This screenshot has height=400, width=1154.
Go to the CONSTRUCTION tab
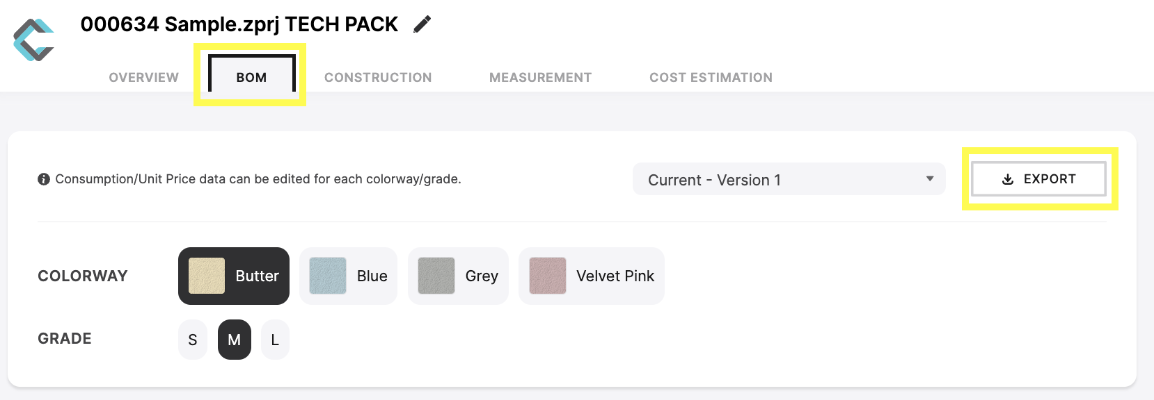378,77
